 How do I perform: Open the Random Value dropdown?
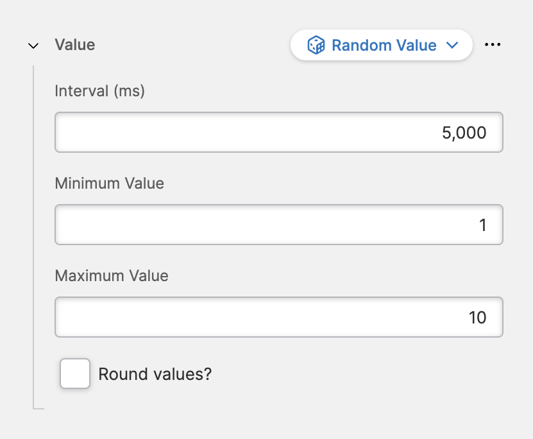381,46
